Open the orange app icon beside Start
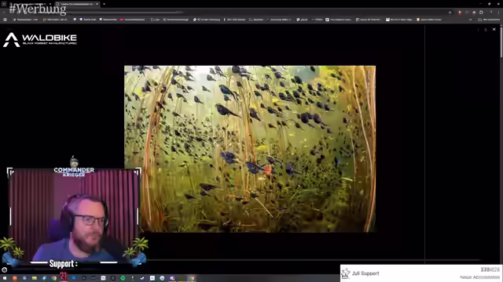The image size is (503, 282). [x=14, y=278]
